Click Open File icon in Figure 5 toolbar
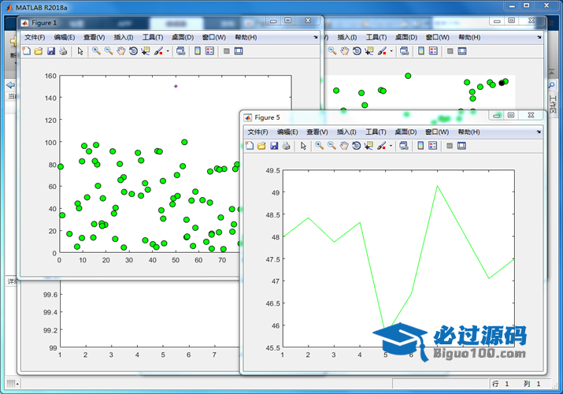Viewport: 563px width, 394px height. (x=261, y=146)
